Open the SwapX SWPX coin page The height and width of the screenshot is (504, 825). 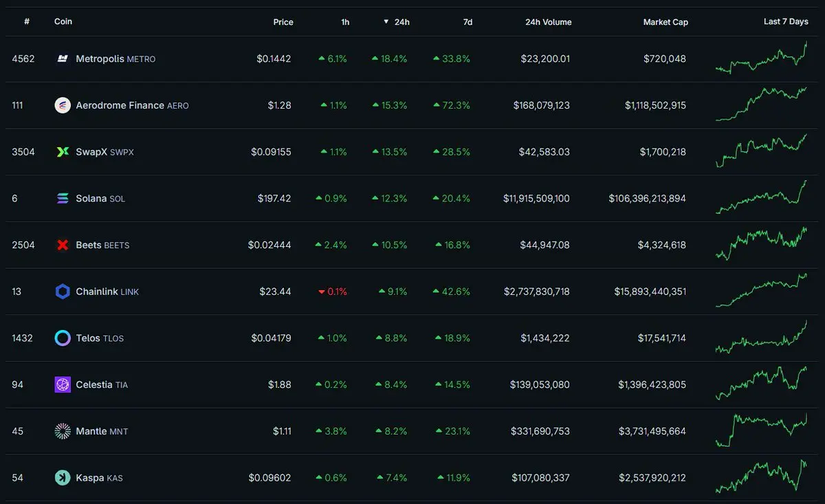pyautogui.click(x=104, y=152)
